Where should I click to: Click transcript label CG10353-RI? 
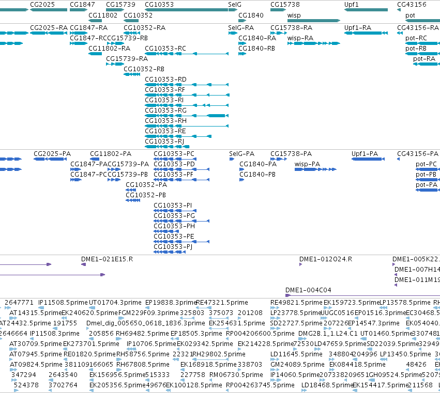pos(164,100)
